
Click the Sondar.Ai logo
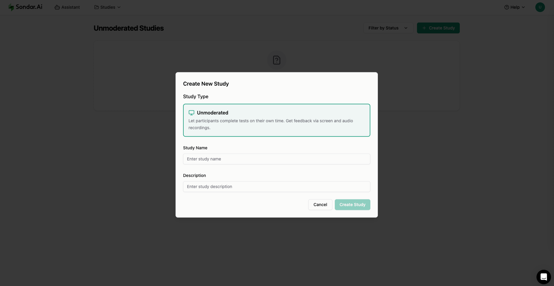pyautogui.click(x=25, y=7)
